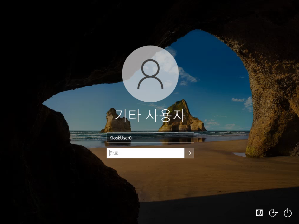The width and height of the screenshot is (299, 224).
Task: Switch the IME input mode indicator
Action: click(x=259, y=213)
